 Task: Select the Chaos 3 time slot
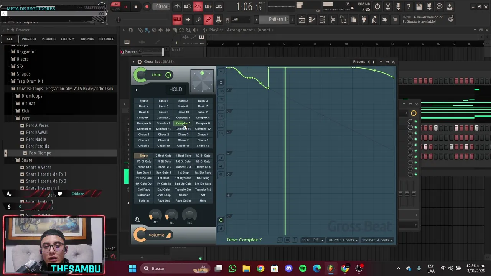click(183, 135)
